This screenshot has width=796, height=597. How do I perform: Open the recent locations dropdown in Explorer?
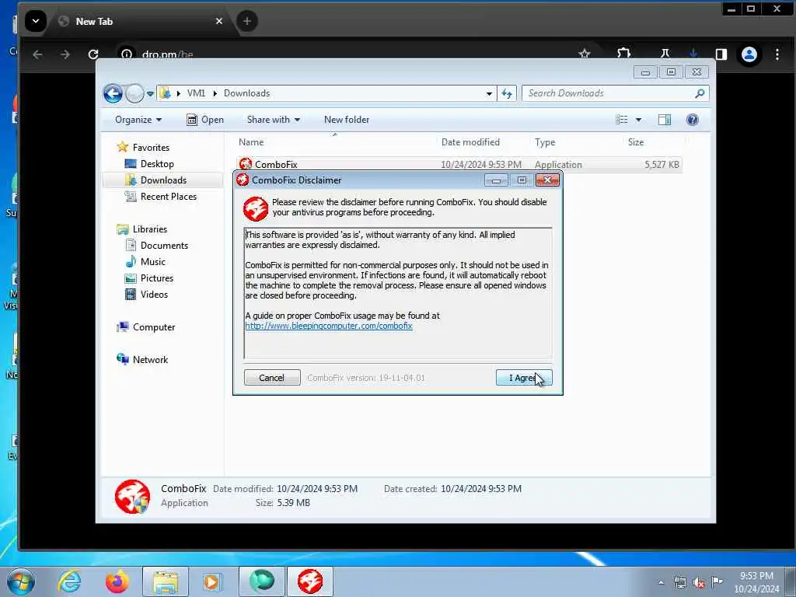click(150, 93)
